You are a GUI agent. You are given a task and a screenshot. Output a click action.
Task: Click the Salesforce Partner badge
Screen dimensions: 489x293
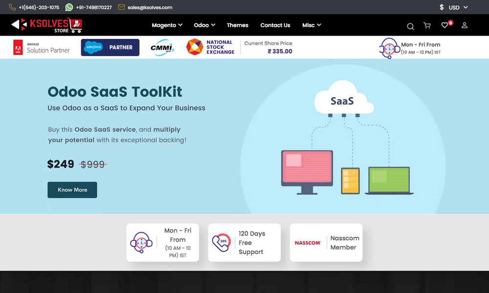110,47
